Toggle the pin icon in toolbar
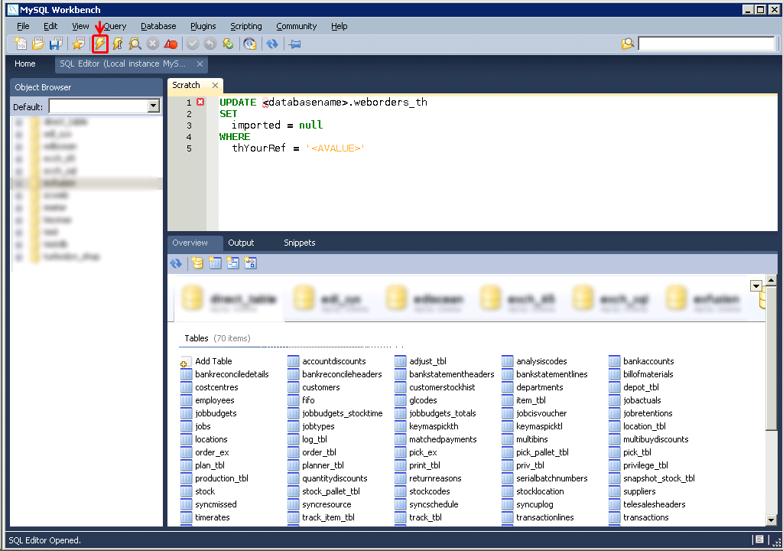783x551 pixels. point(294,44)
